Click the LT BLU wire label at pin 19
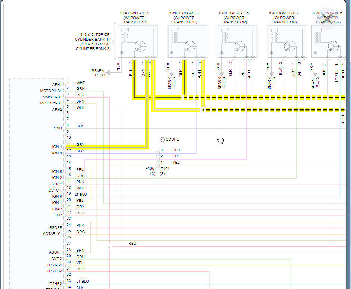The image size is (351, 289). pos(81,194)
